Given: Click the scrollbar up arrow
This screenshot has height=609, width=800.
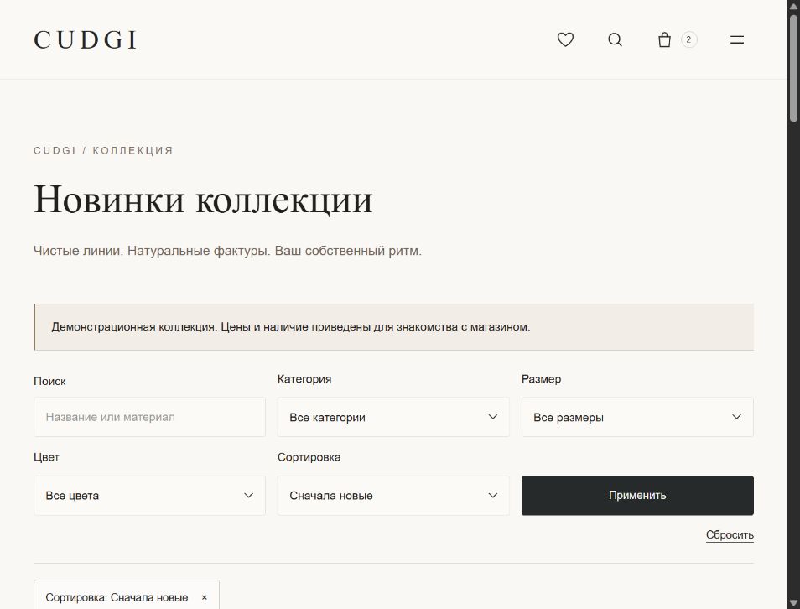Looking at the screenshot, I should (x=793, y=5).
